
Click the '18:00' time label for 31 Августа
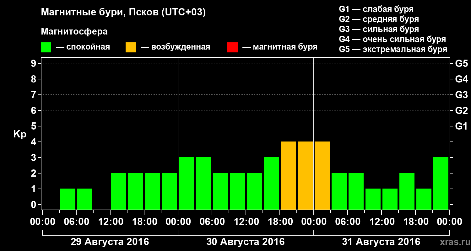pos(415,222)
